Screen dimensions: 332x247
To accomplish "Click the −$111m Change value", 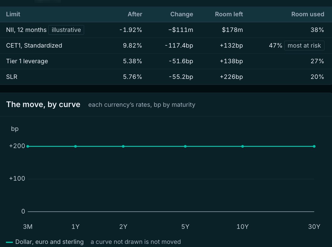I will tap(181, 30).
